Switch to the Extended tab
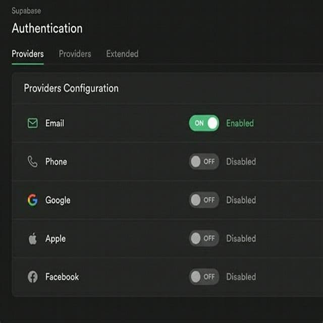Screen dimensions: 323x323 click(x=122, y=54)
